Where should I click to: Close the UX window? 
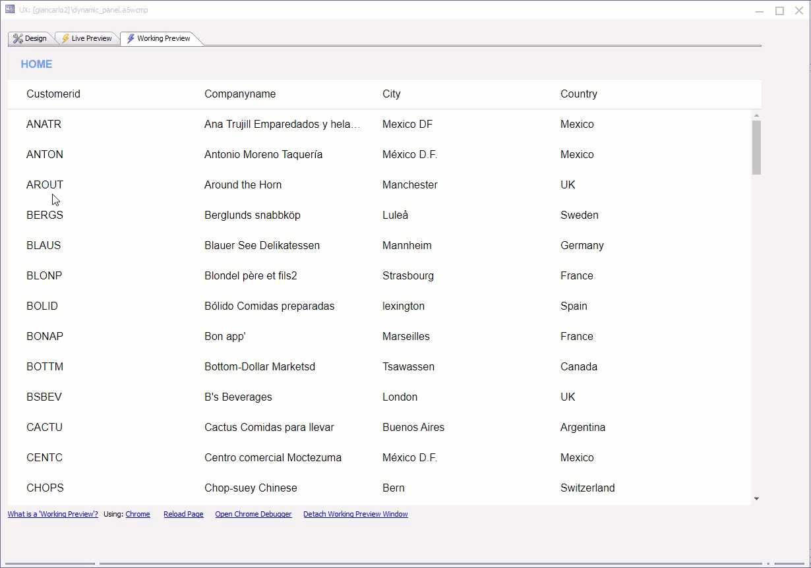798,11
